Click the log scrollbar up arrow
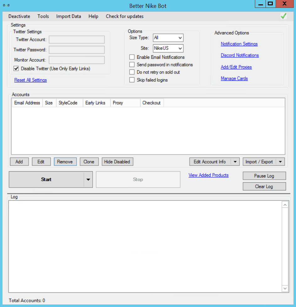296x307 pixels. click(x=285, y=205)
